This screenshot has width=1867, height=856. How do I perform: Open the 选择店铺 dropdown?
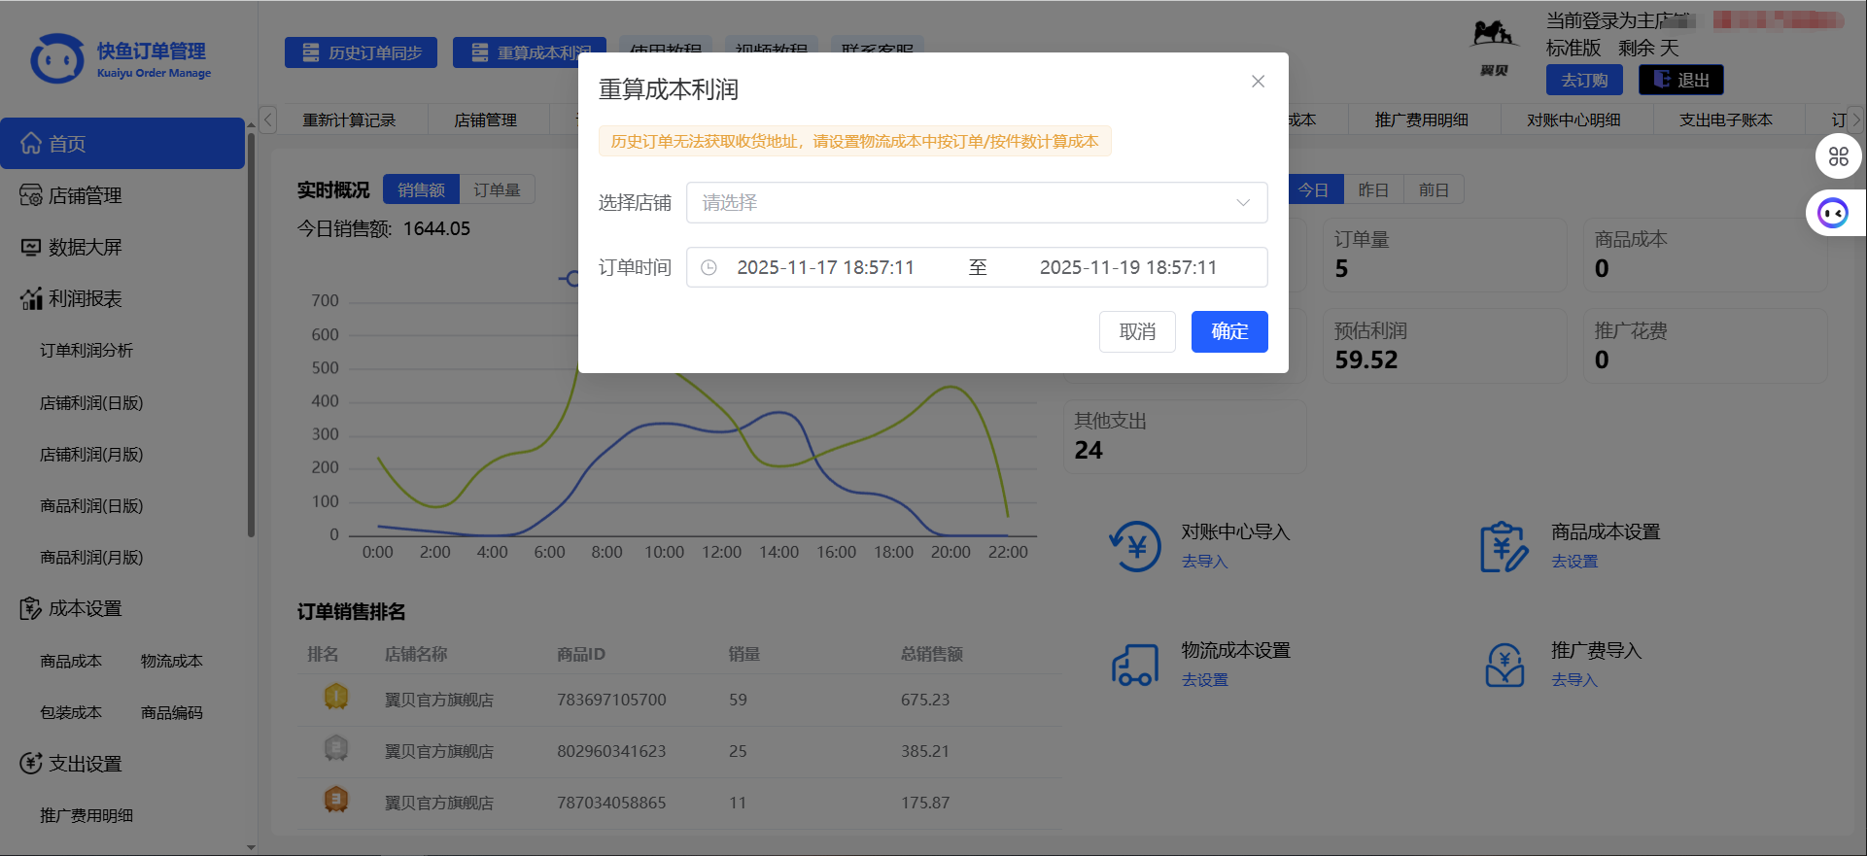[x=976, y=202]
